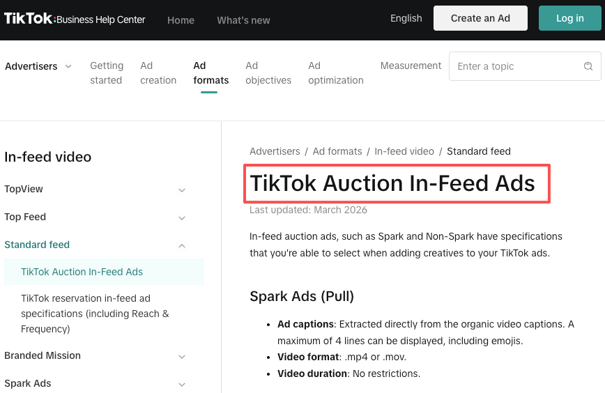This screenshot has height=393, width=605.
Task: Expand the TopView sidebar section
Action: 182,190
